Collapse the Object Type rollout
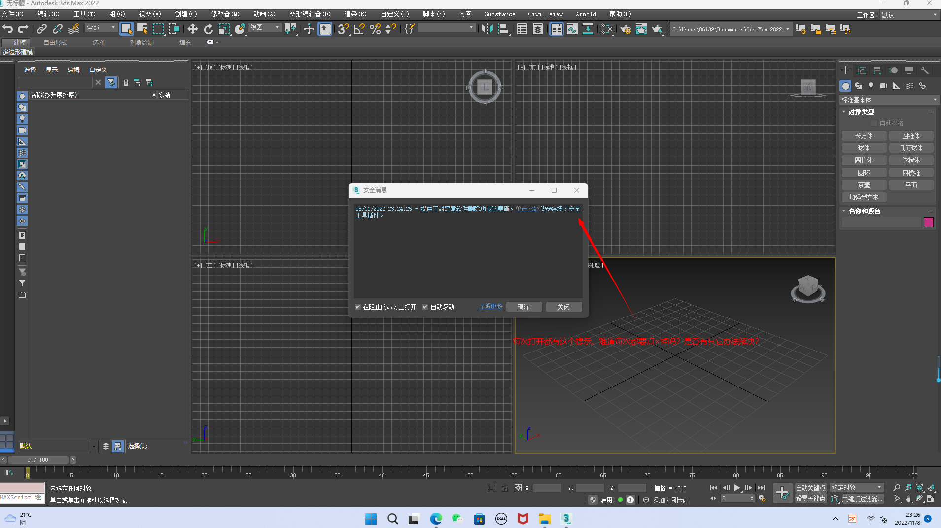This screenshot has width=941, height=528. [x=844, y=112]
